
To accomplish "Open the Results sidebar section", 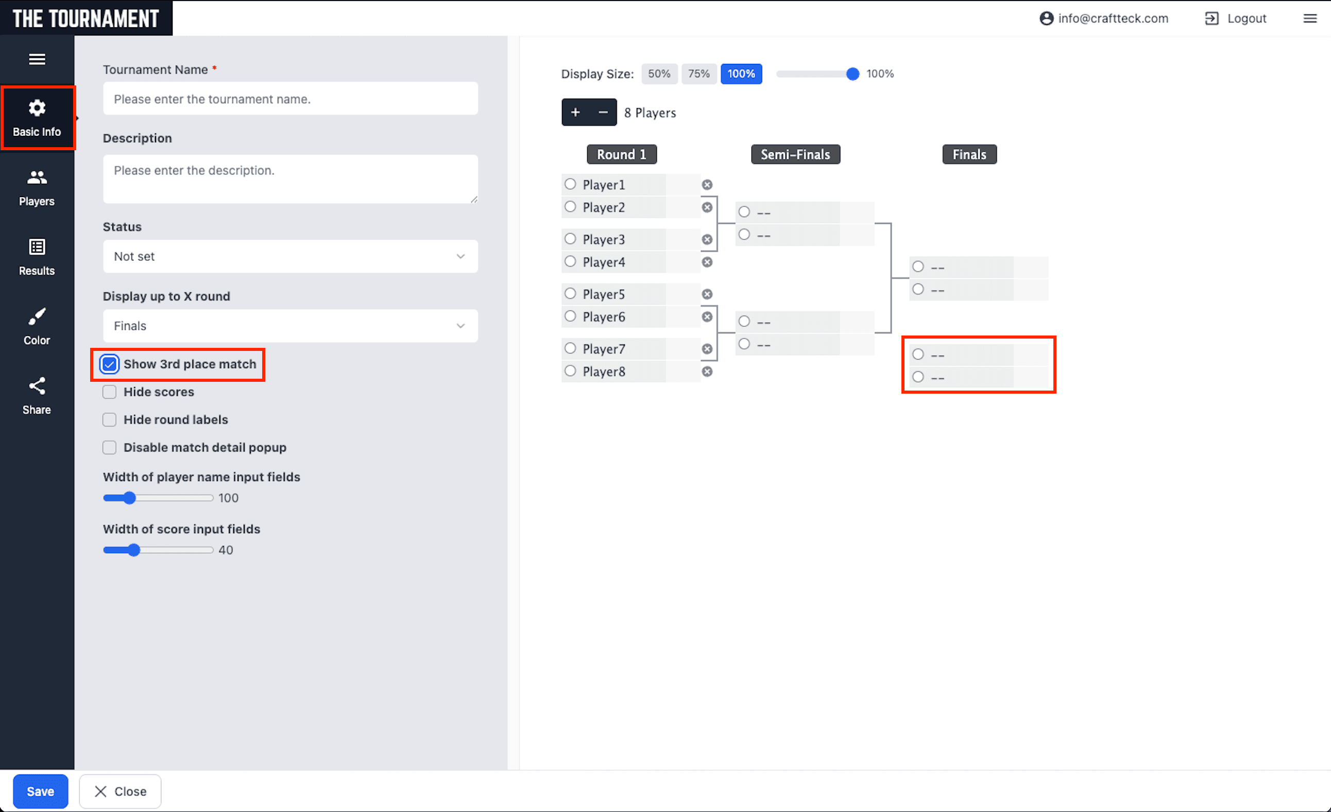I will coord(37,257).
